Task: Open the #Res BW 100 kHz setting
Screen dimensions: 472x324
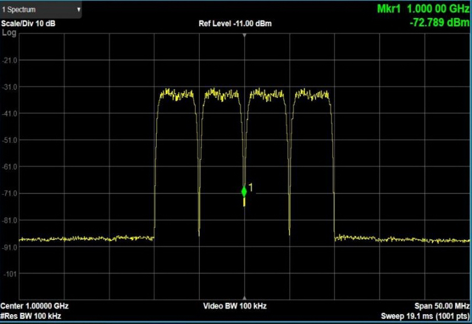Action: coord(31,316)
